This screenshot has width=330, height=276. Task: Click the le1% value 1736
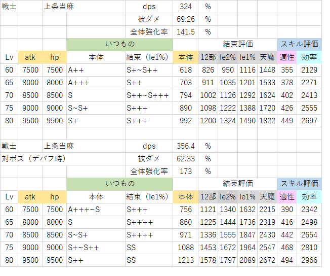(247, 222)
